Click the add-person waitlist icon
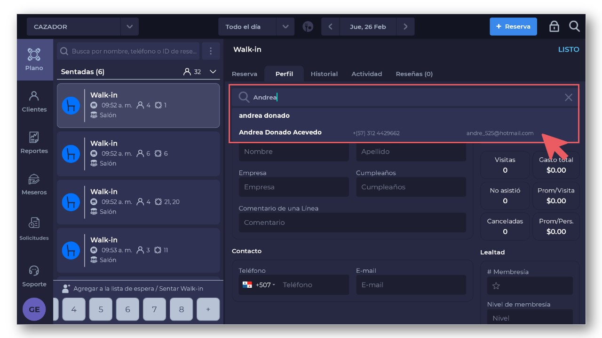 click(x=66, y=289)
